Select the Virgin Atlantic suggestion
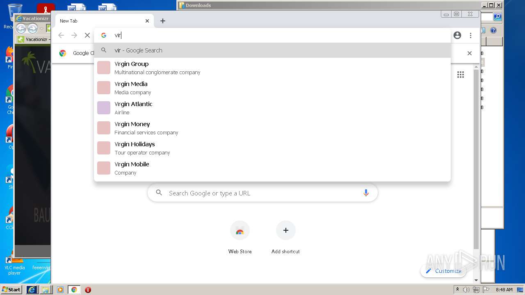Screen dimensions: 525x295 tap(272, 108)
